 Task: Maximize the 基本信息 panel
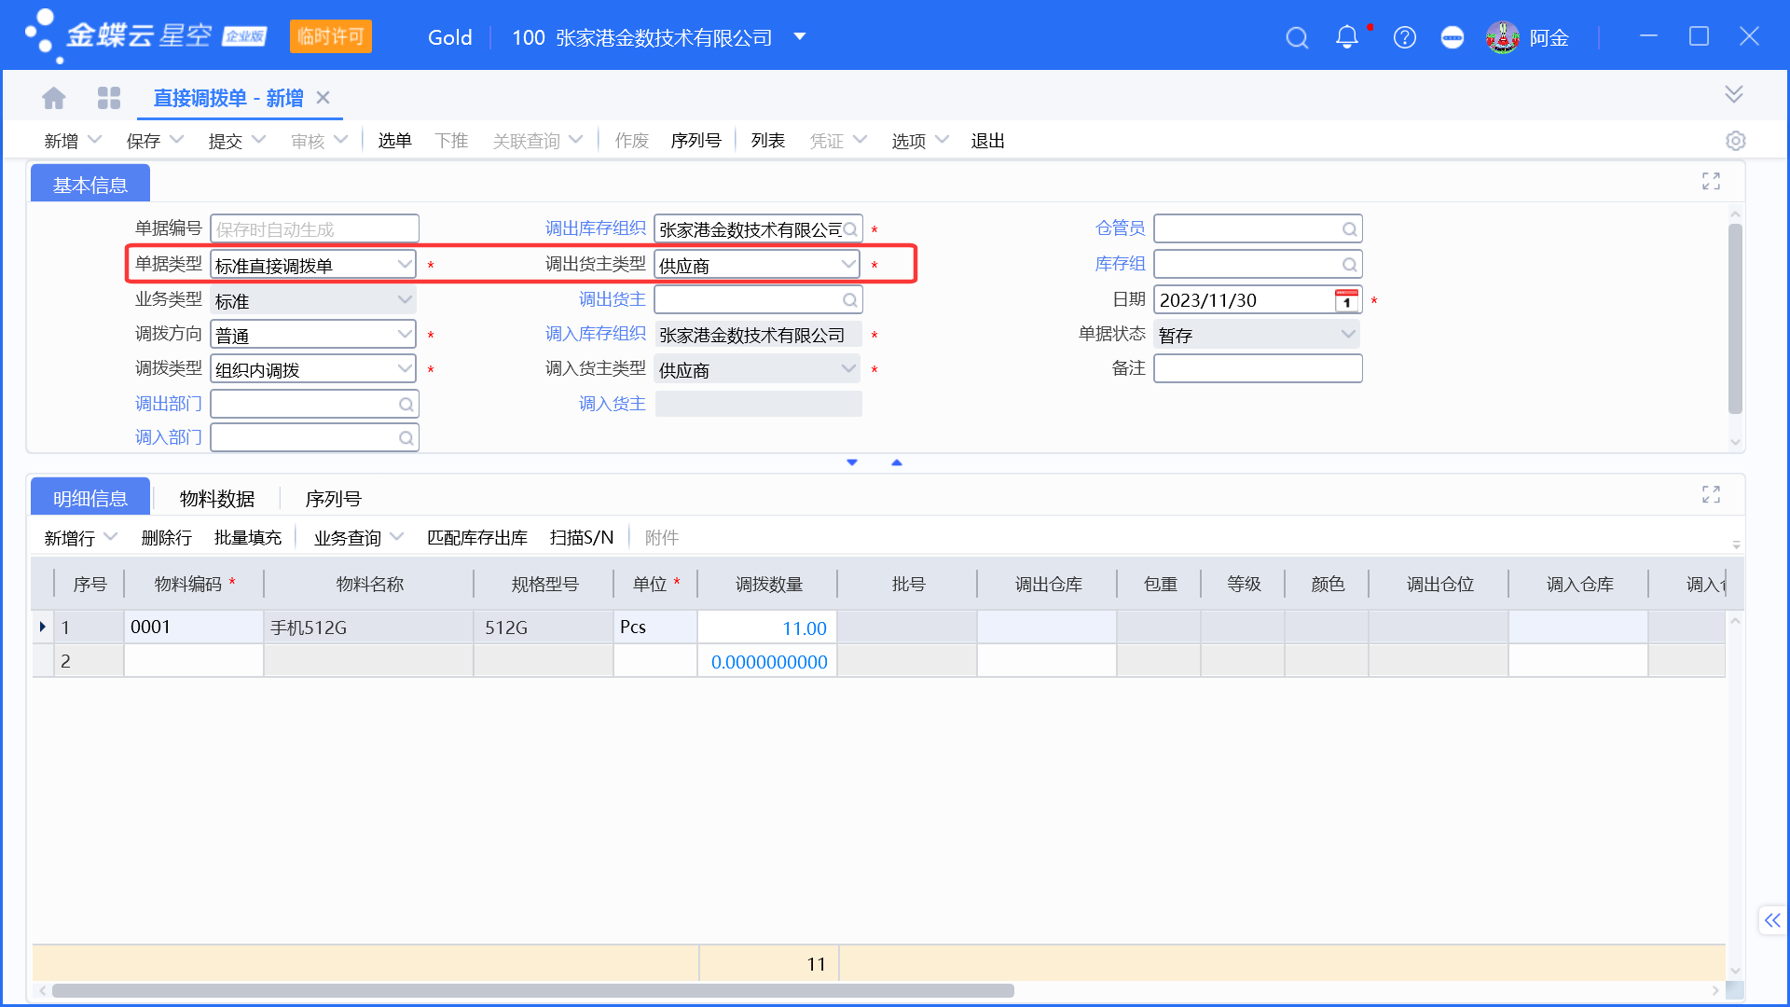[1711, 181]
